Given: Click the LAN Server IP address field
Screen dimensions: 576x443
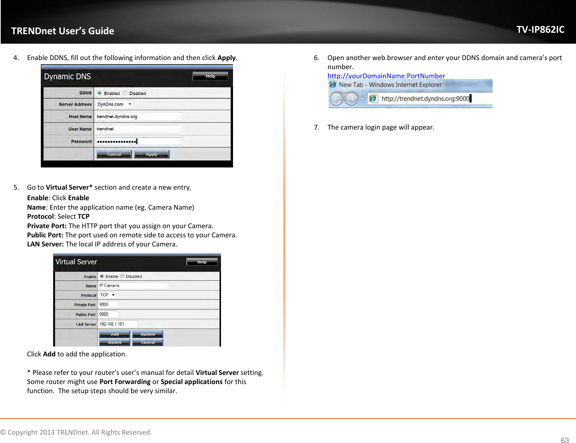Looking at the screenshot, I should [118, 324].
